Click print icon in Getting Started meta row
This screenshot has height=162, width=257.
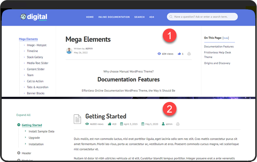178,124
